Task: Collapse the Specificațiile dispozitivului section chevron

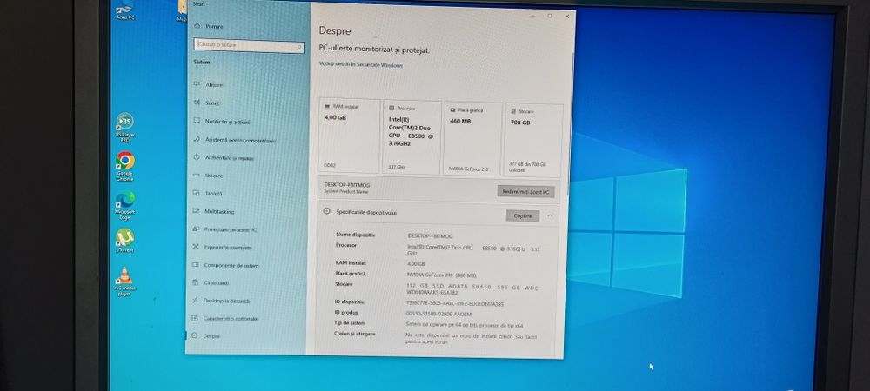Action: (550, 216)
